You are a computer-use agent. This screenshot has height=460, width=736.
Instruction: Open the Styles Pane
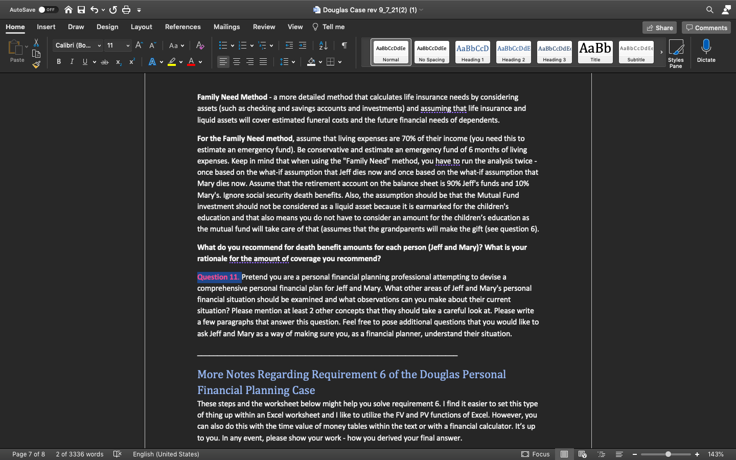point(676,51)
